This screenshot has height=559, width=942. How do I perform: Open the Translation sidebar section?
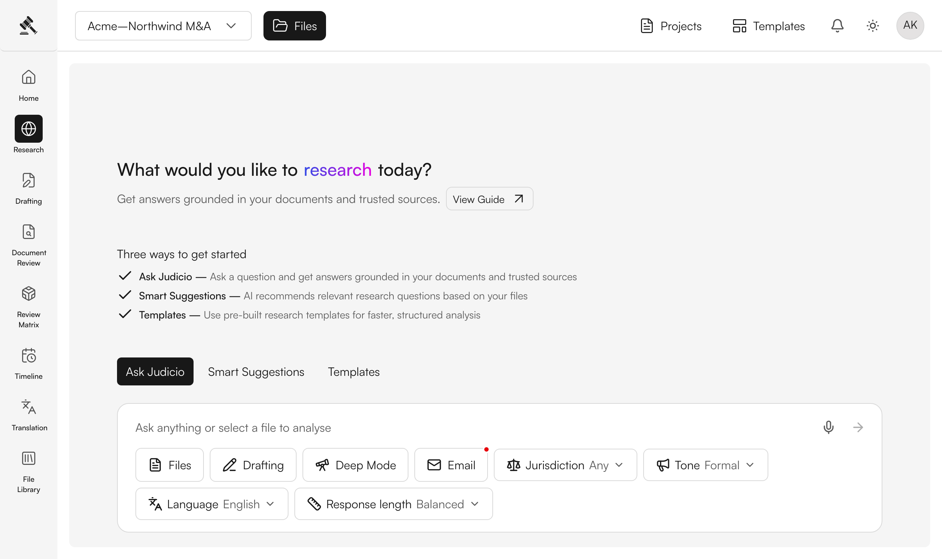click(x=29, y=415)
